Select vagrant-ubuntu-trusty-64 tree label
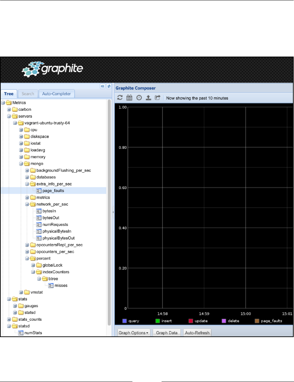This screenshot has height=382, width=294. (47, 123)
